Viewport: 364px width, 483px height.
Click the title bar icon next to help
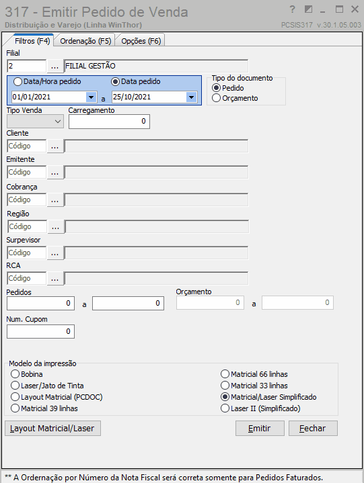pos(308,9)
